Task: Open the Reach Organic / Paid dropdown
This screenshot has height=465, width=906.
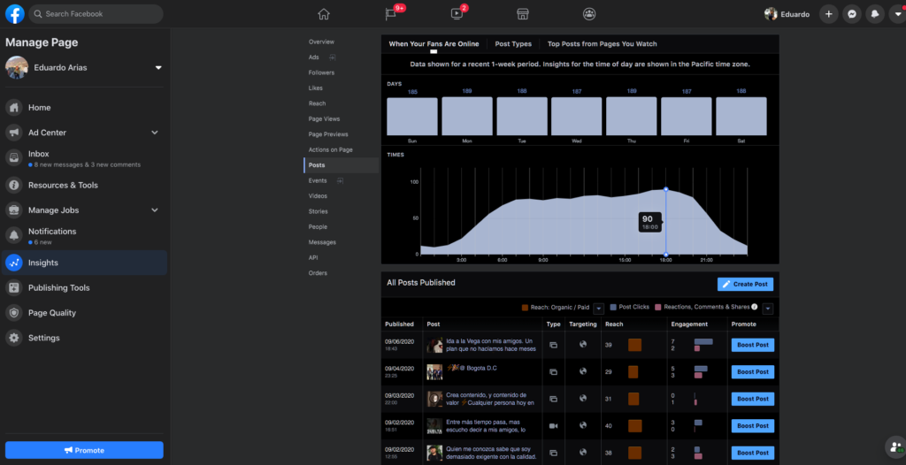Action: click(599, 309)
